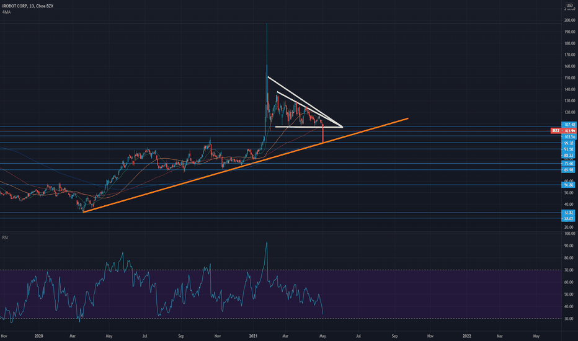The height and width of the screenshot is (341, 578).
Task: Click the 2020 date axis label
Action: tap(38, 336)
